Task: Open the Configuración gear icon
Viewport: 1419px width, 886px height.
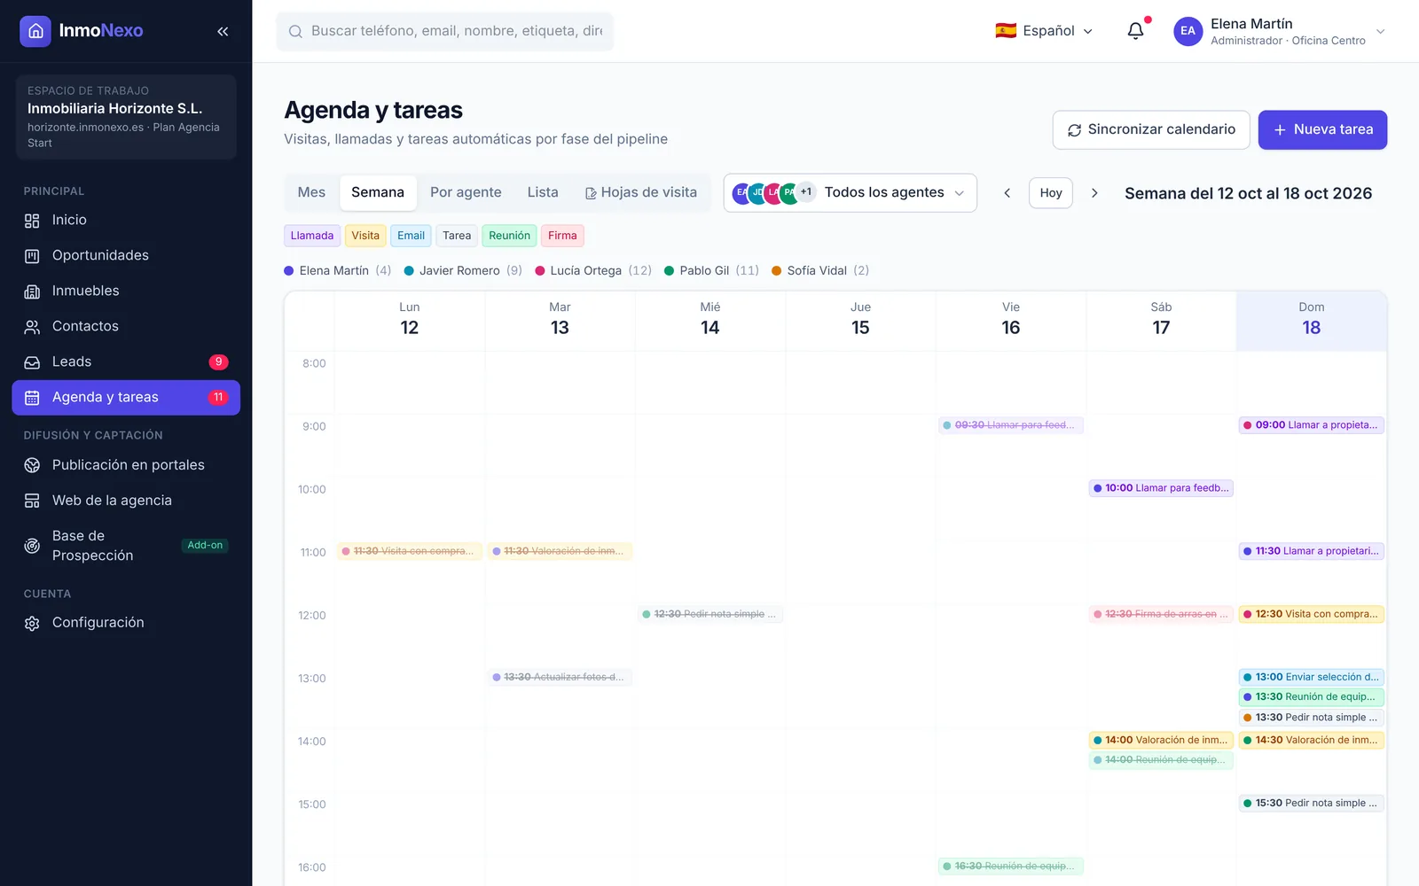Action: coord(32,623)
